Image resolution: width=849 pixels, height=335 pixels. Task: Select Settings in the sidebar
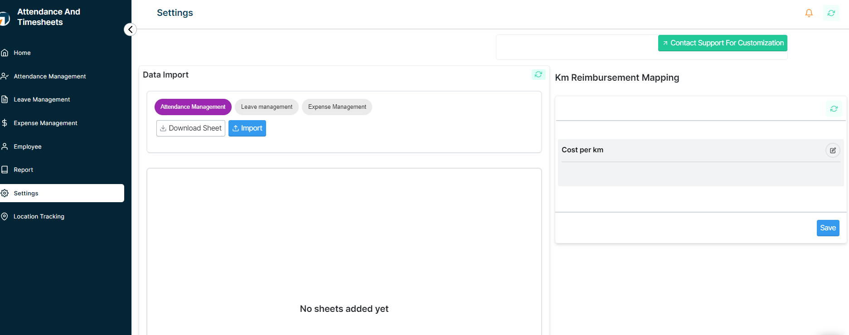tap(26, 194)
